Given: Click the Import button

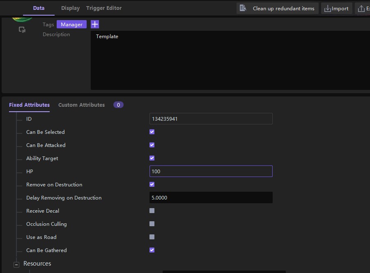Looking at the screenshot, I should click(336, 8).
